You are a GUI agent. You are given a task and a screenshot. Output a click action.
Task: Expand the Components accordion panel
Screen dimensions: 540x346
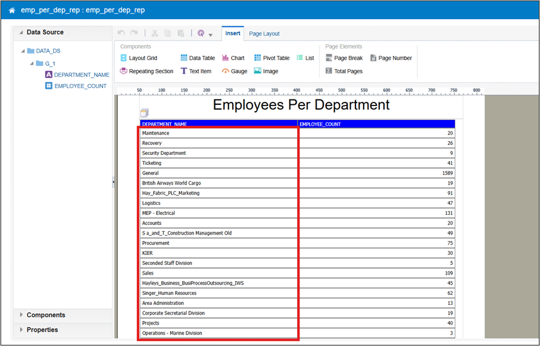click(x=45, y=315)
